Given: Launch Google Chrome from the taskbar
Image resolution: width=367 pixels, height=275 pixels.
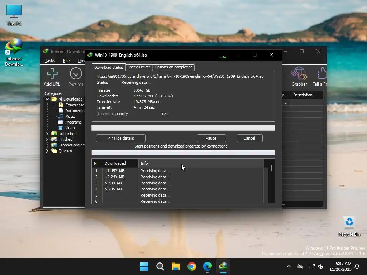Looking at the screenshot, I should [x=191, y=266].
